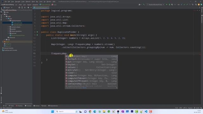Click the completion popup options dots icon
This screenshot has height=114, width=203.
[117, 88]
